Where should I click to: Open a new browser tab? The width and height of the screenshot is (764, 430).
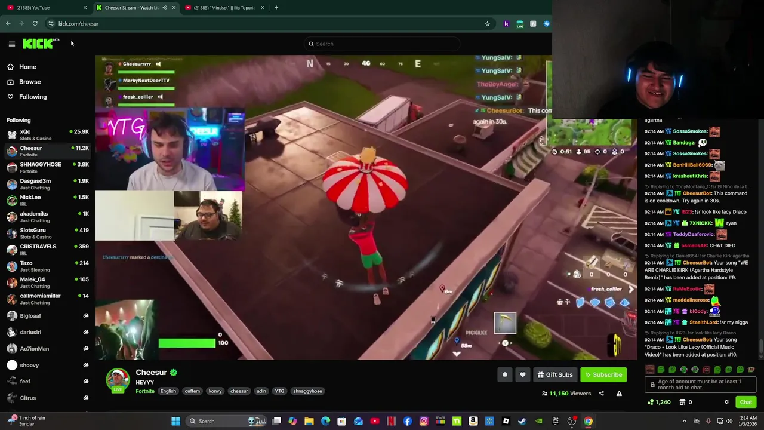click(276, 8)
